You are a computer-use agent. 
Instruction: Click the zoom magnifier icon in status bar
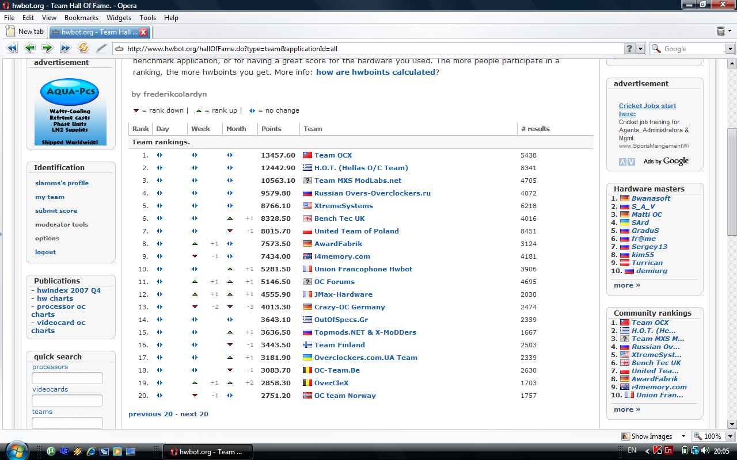[x=698, y=436]
